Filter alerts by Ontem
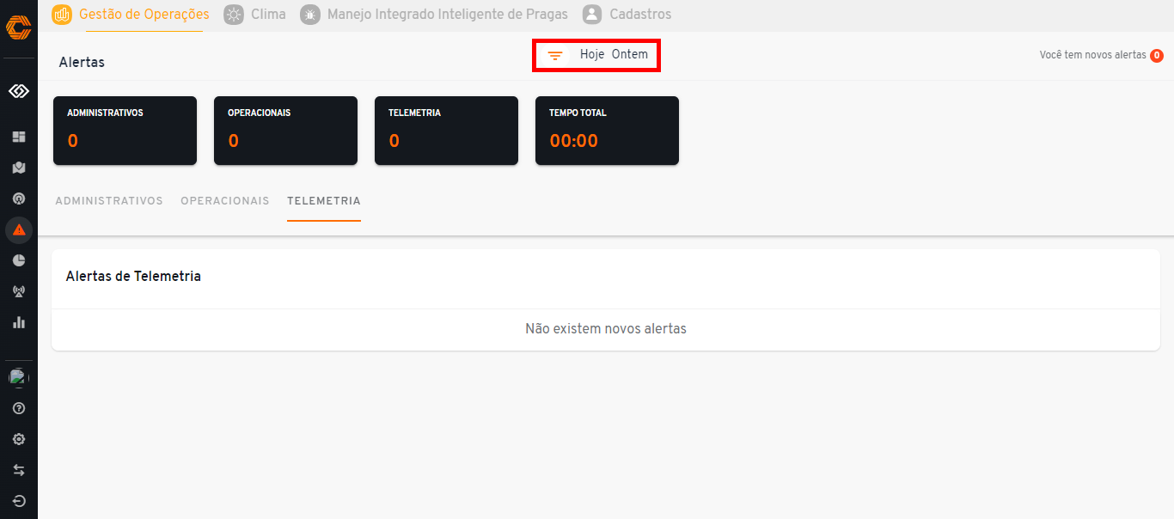The width and height of the screenshot is (1174, 519). pos(630,54)
